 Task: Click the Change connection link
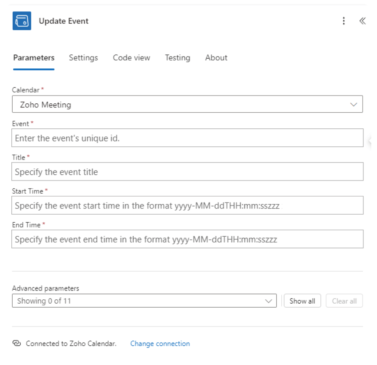(160, 344)
